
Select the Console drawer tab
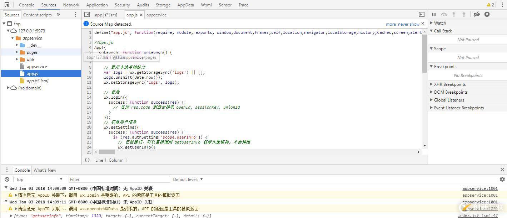tap(22, 170)
